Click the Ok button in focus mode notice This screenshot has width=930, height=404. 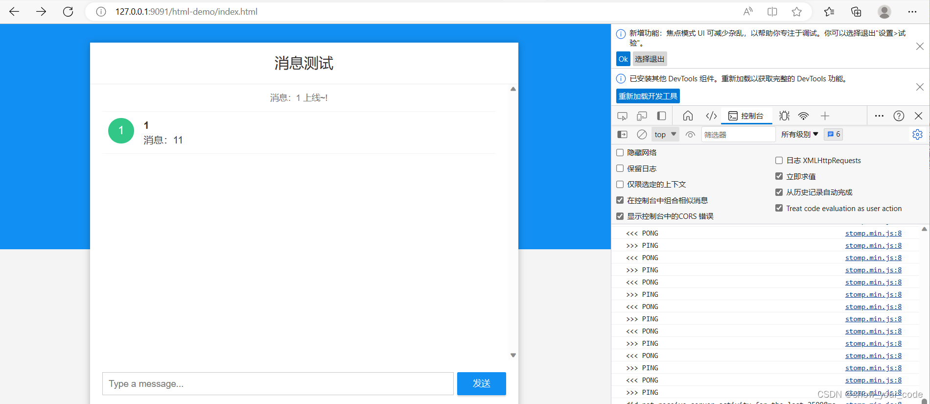pos(623,59)
